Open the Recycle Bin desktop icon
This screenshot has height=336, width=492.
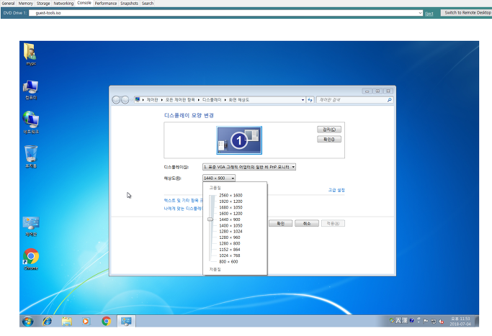[31, 156]
